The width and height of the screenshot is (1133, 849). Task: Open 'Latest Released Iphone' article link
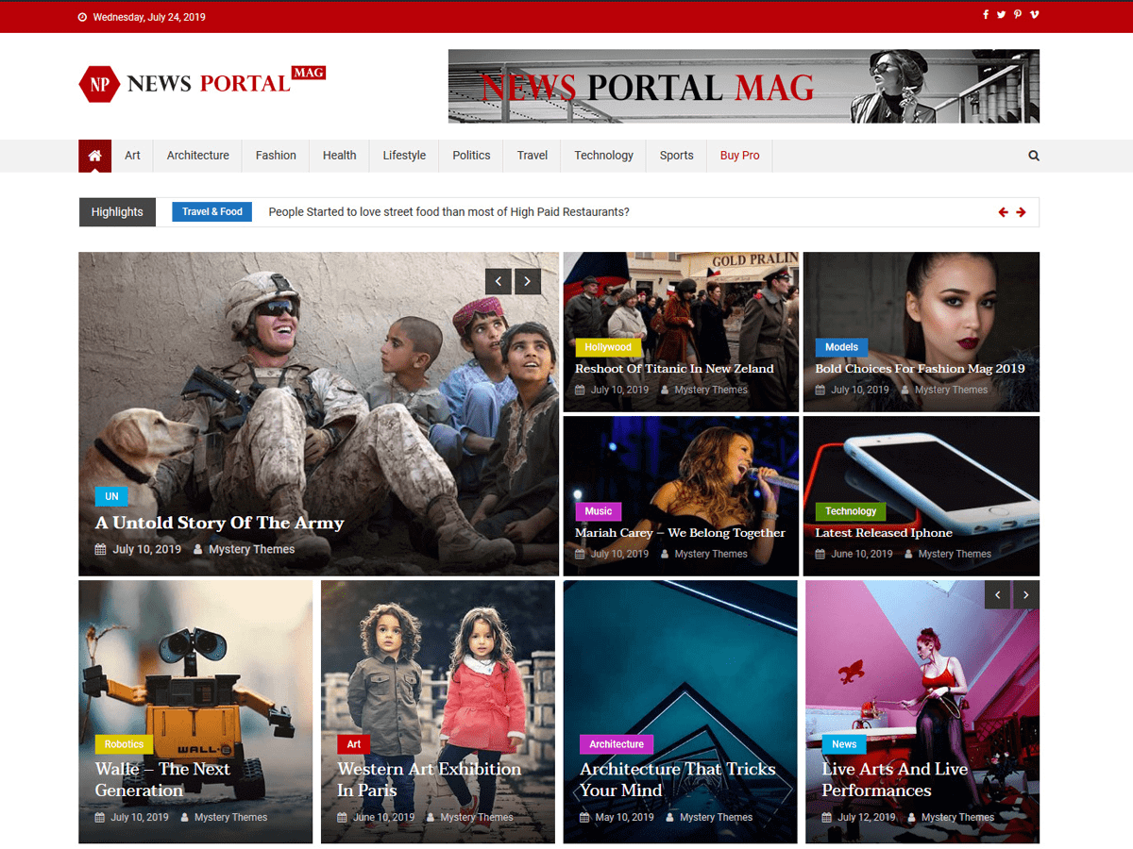(883, 533)
